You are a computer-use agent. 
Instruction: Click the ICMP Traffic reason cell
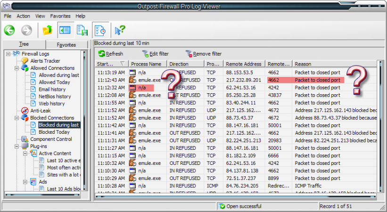pyautogui.click(x=308, y=186)
